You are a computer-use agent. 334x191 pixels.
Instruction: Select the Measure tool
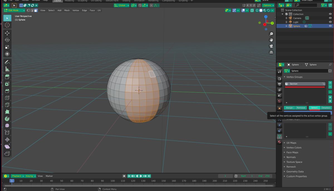click(x=7, y=69)
